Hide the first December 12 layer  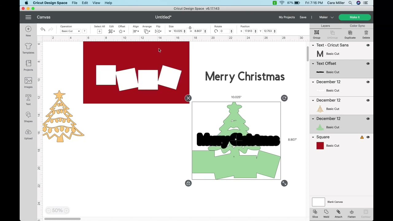(x=368, y=82)
